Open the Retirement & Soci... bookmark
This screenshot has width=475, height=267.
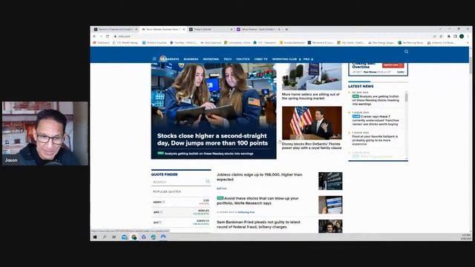[321, 43]
